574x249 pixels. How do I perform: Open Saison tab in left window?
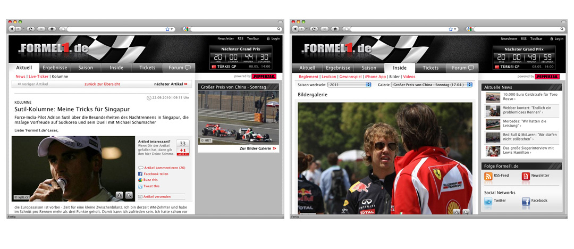85,68
